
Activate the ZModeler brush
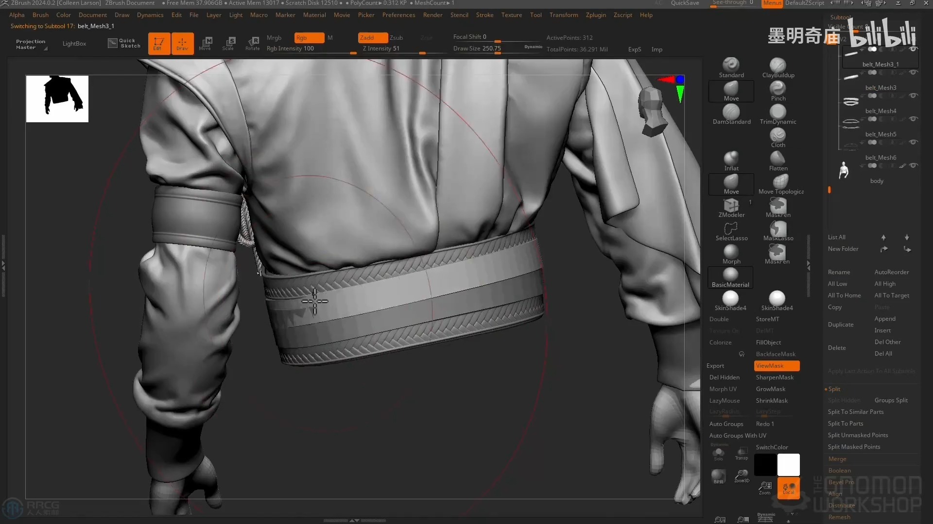point(731,207)
